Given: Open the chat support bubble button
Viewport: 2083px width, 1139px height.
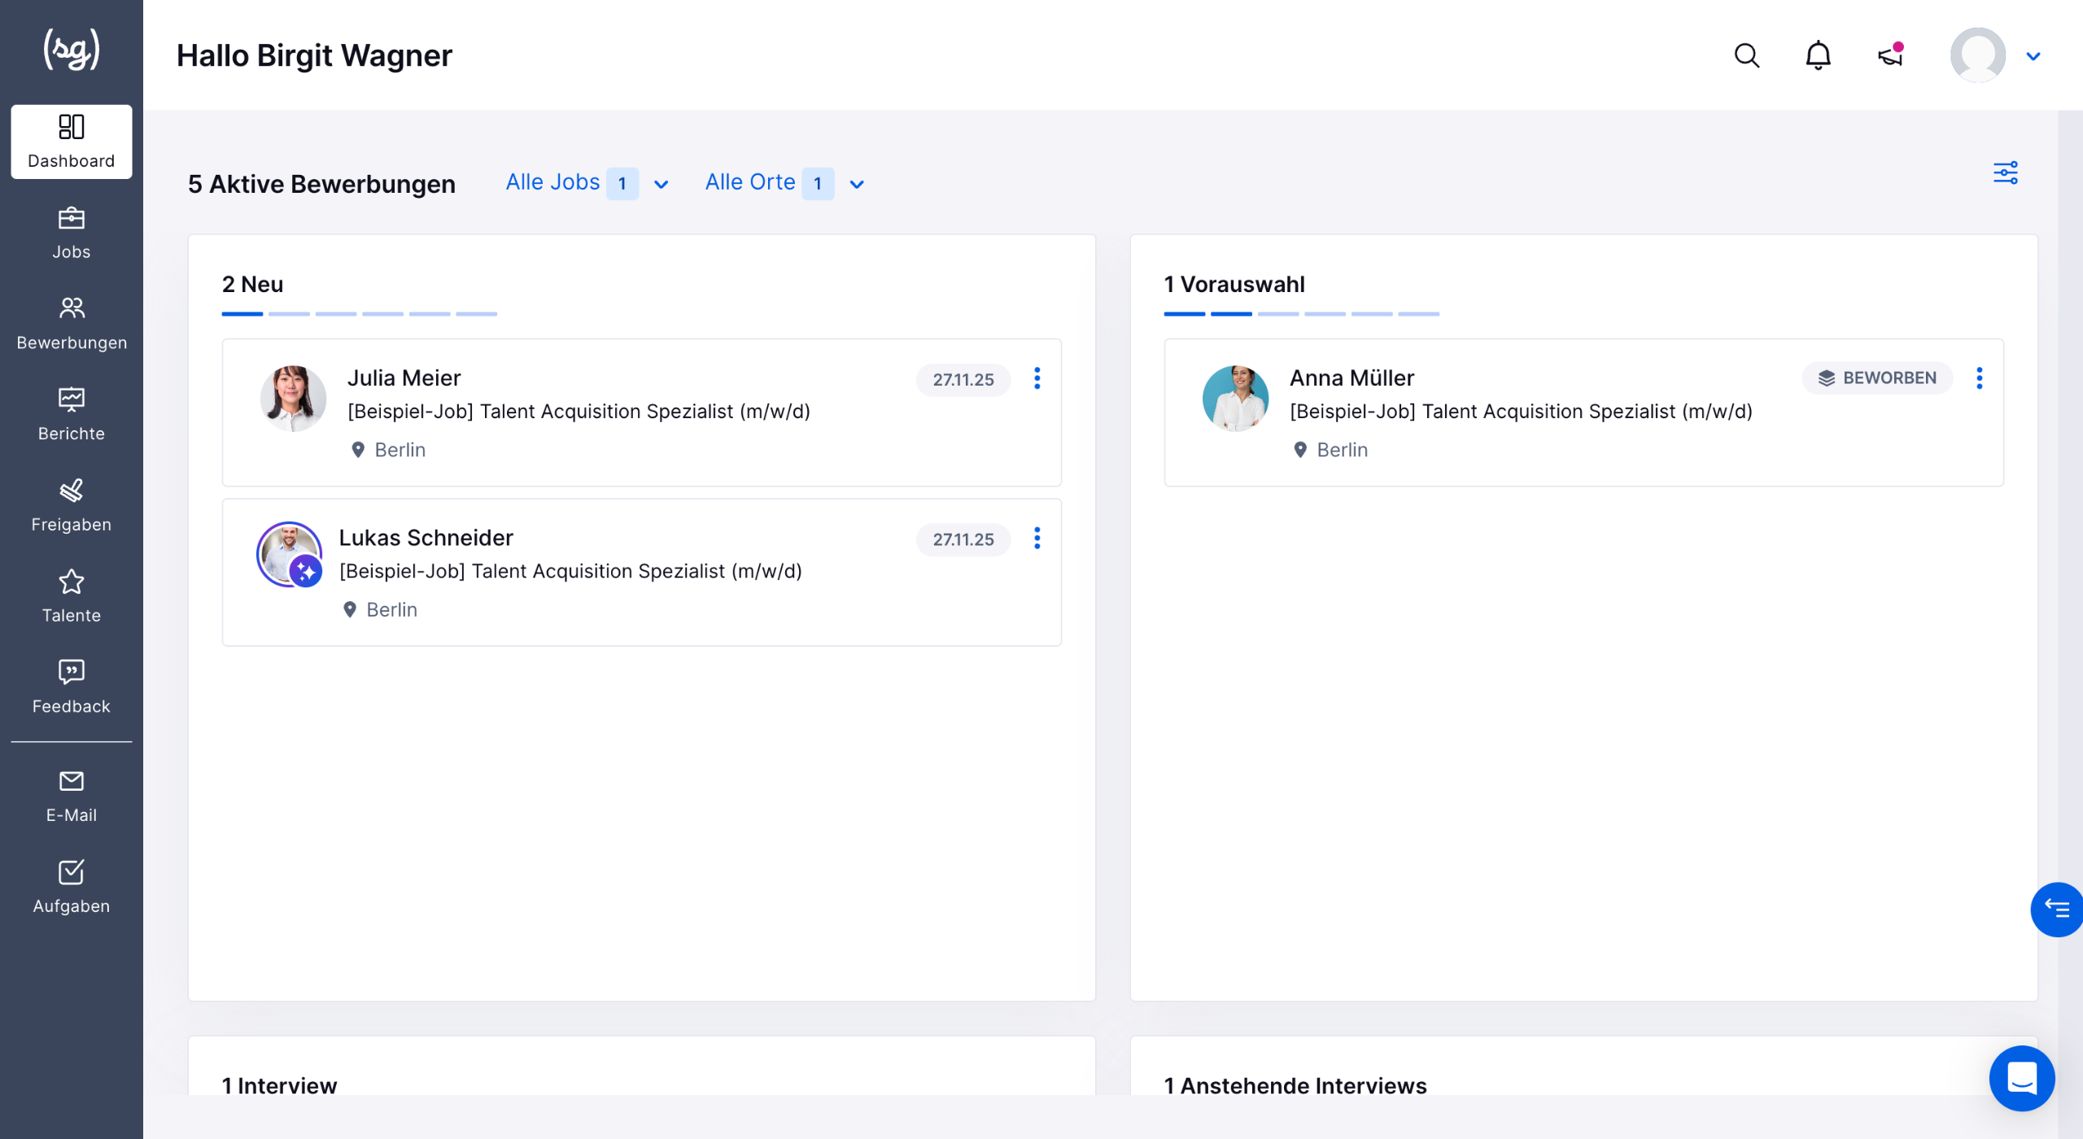Looking at the screenshot, I should click(x=2021, y=1078).
